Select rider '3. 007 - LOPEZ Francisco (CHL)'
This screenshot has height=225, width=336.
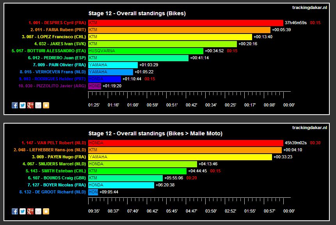click(54, 37)
